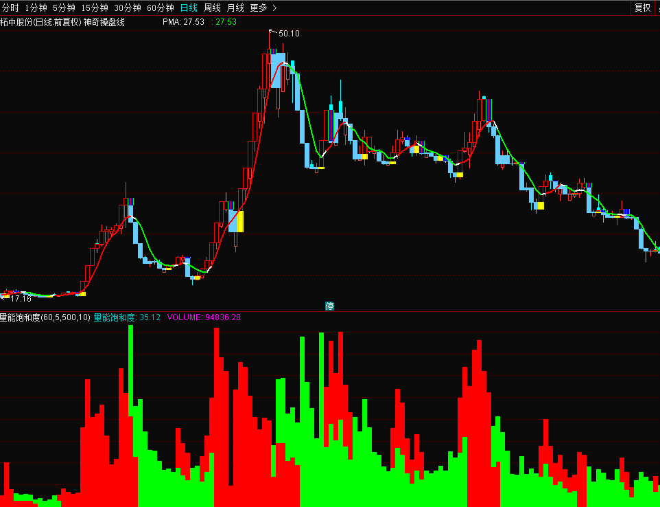
Task: Click the VOLUME: 94836.28 value
Action: coord(204,317)
